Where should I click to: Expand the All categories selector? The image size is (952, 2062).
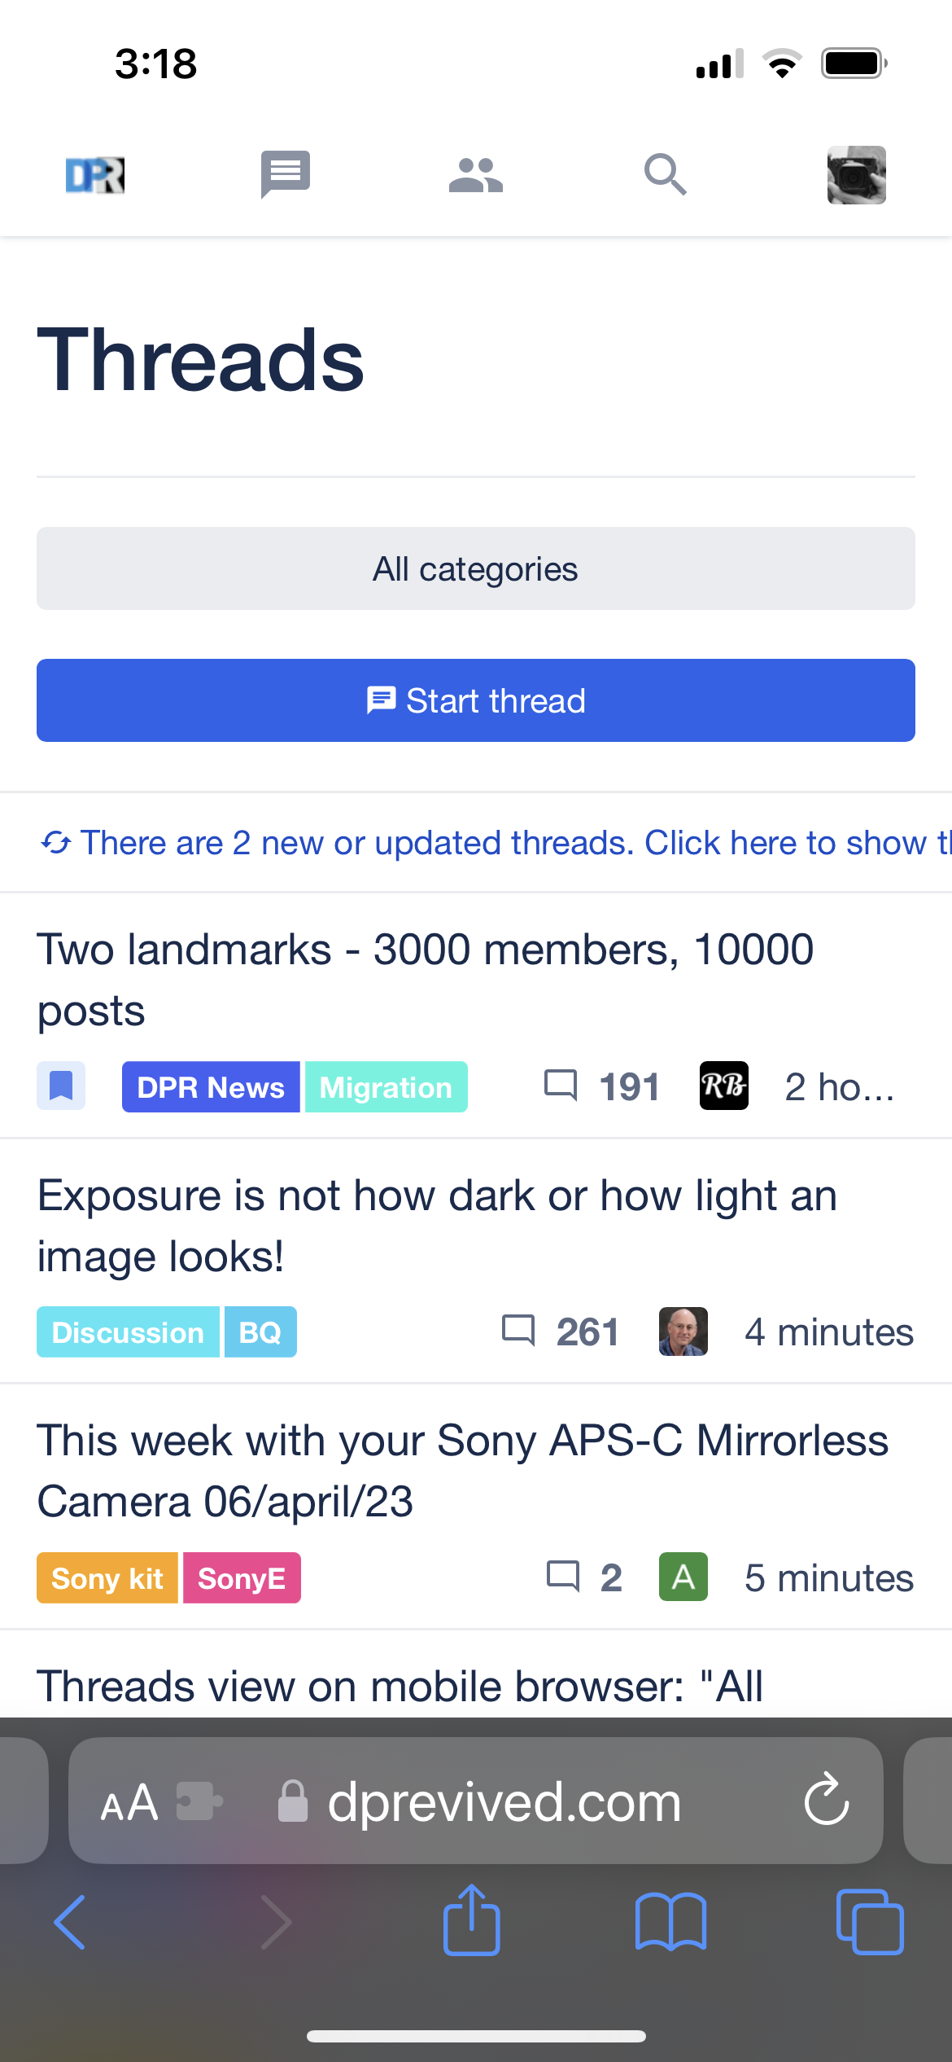pyautogui.click(x=476, y=568)
